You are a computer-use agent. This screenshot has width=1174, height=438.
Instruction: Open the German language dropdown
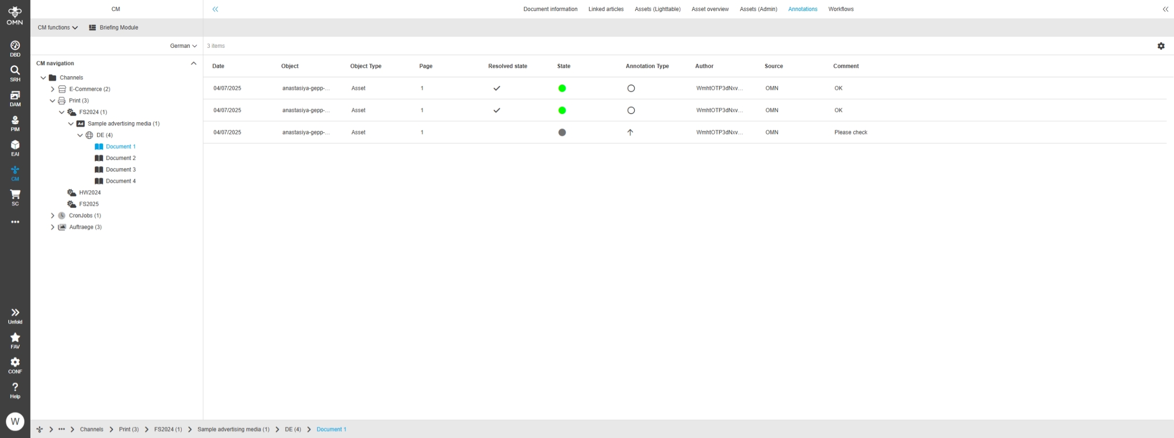tap(183, 46)
